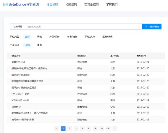
Task: Go to page 5
Action: tap(89, 128)
